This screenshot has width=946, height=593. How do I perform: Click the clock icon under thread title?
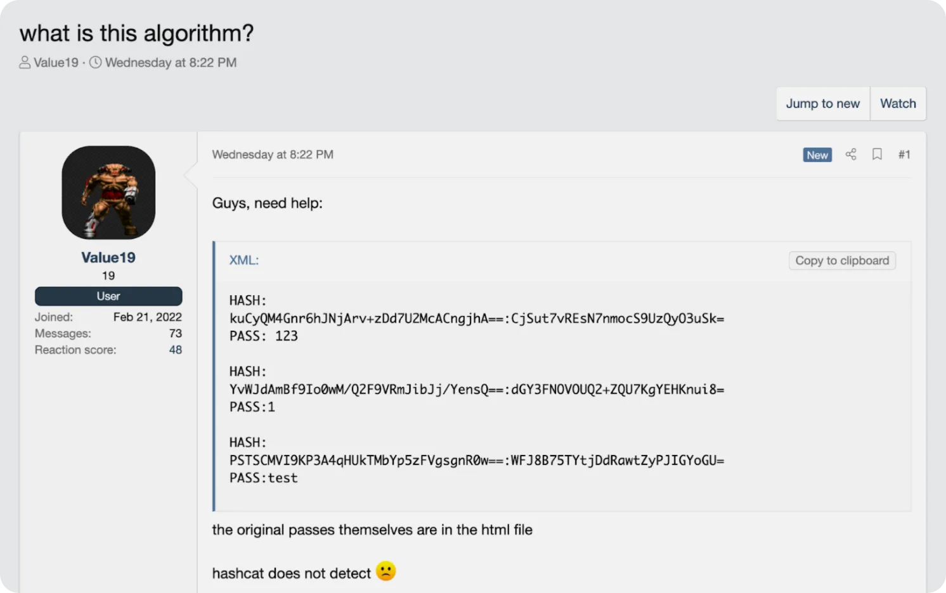pos(95,63)
